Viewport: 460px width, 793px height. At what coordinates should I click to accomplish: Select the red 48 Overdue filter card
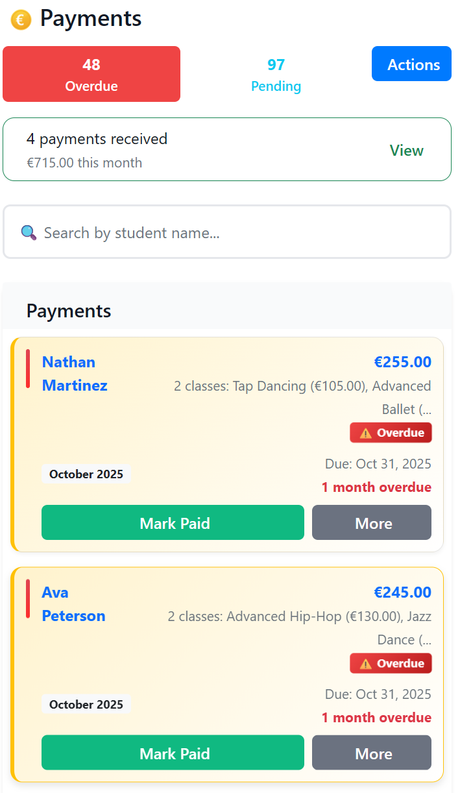coord(91,74)
